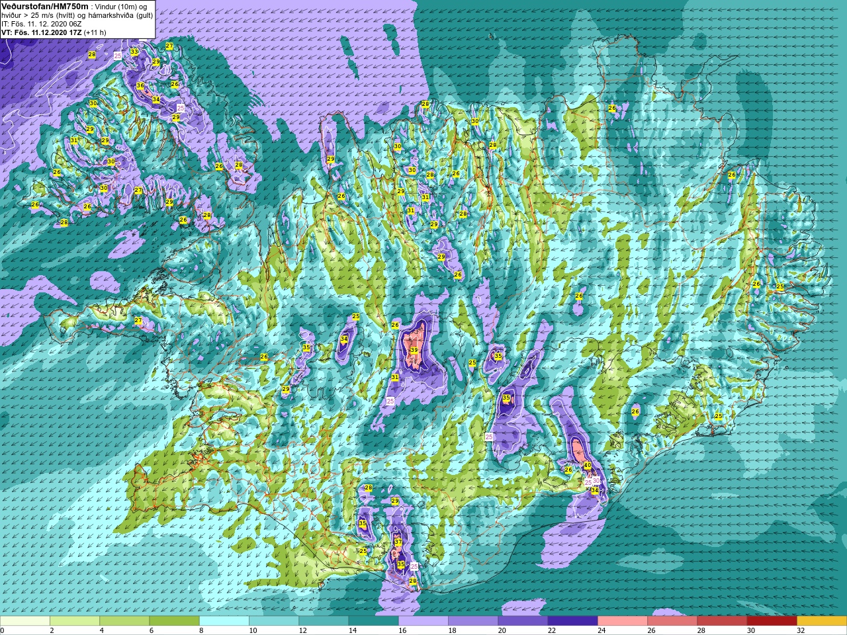Pick the 4–6 m/s green legend swatch
Image resolution: width=847 pixels, height=635 pixels.
click(x=124, y=621)
